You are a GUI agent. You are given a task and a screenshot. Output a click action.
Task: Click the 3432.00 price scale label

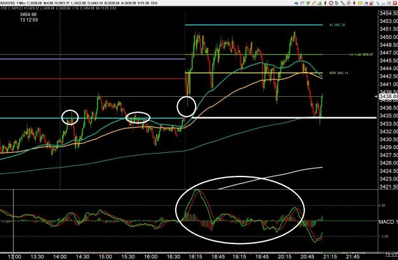(388, 131)
